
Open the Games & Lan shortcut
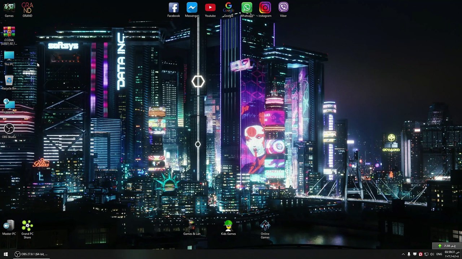(192, 228)
